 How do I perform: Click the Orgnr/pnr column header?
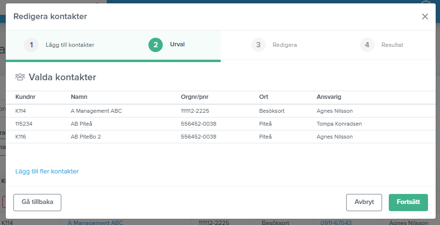194,97
